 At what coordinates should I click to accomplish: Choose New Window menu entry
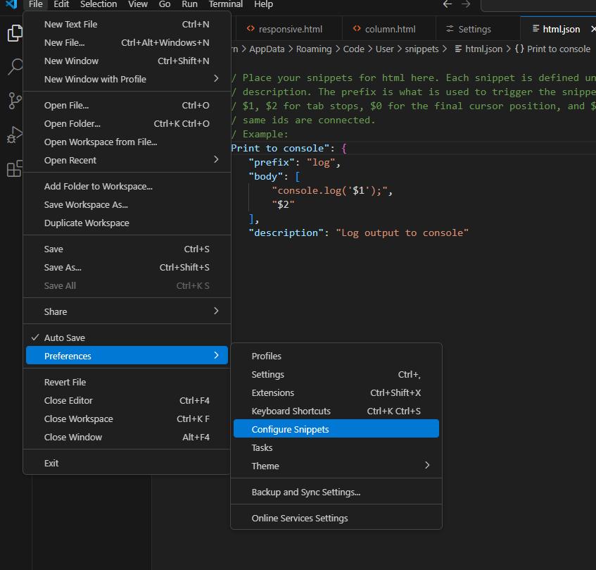127,61
